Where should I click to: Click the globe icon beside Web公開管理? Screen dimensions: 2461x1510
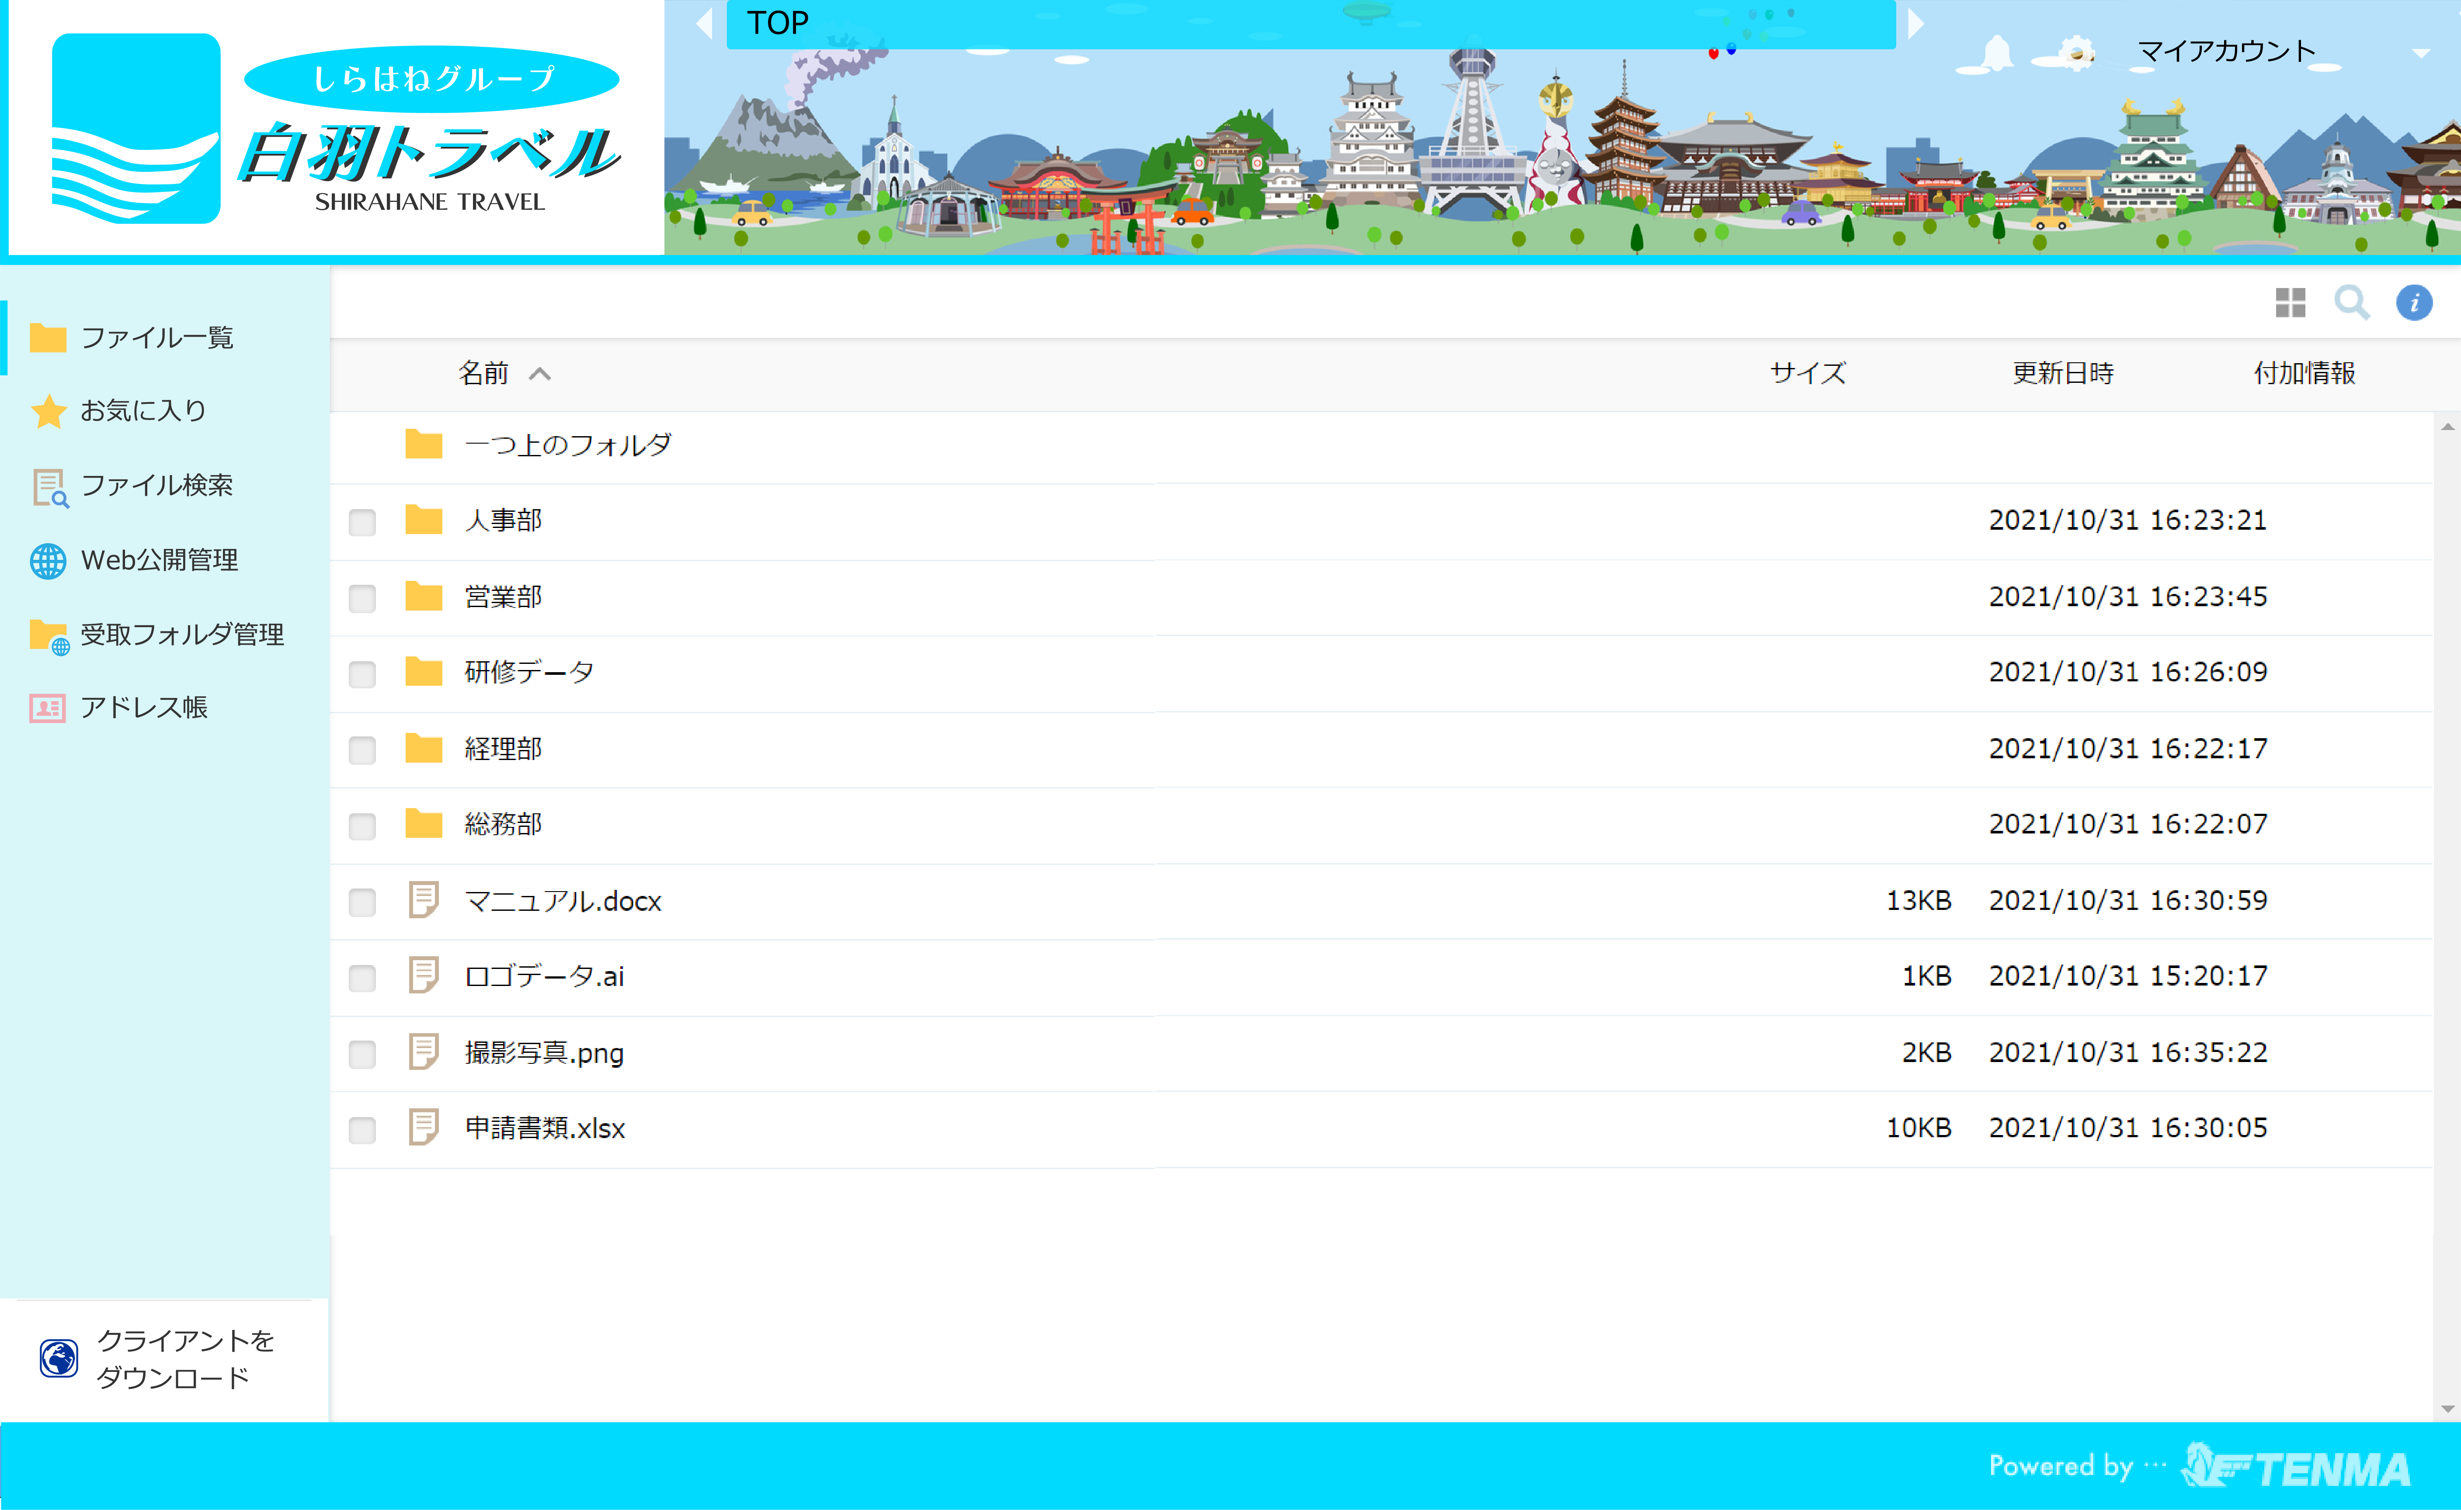click(48, 560)
